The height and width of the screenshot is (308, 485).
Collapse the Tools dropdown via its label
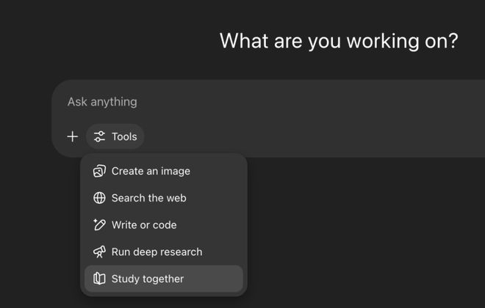(x=124, y=136)
